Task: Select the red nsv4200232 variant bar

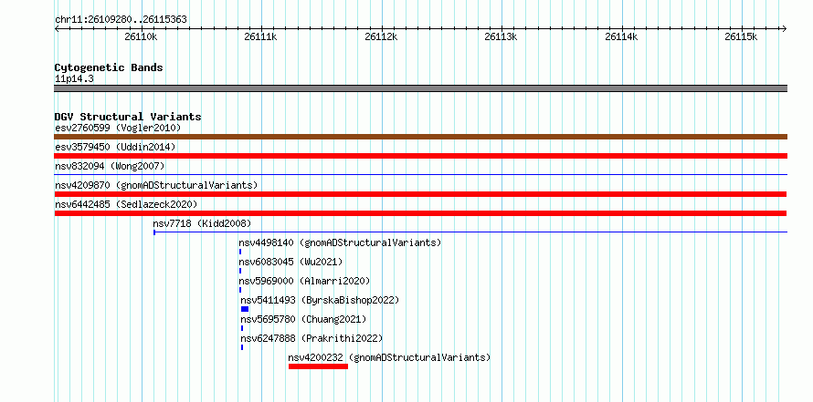Action: [319, 366]
